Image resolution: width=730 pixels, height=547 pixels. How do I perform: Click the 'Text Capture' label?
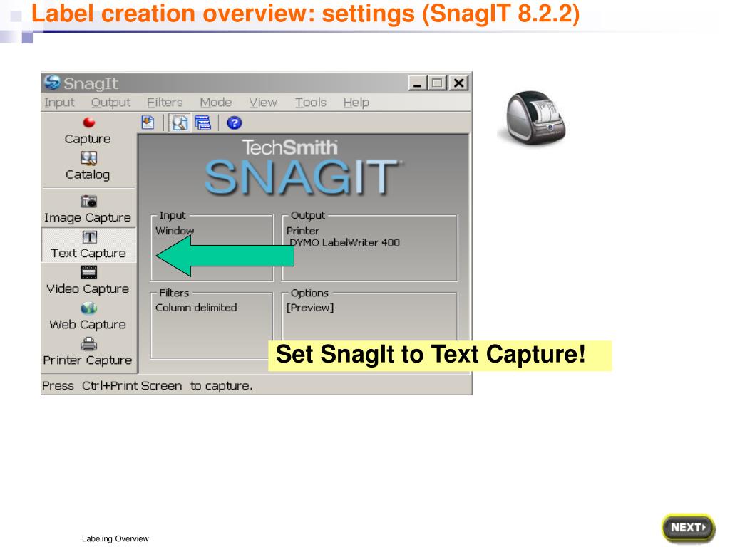(88, 254)
